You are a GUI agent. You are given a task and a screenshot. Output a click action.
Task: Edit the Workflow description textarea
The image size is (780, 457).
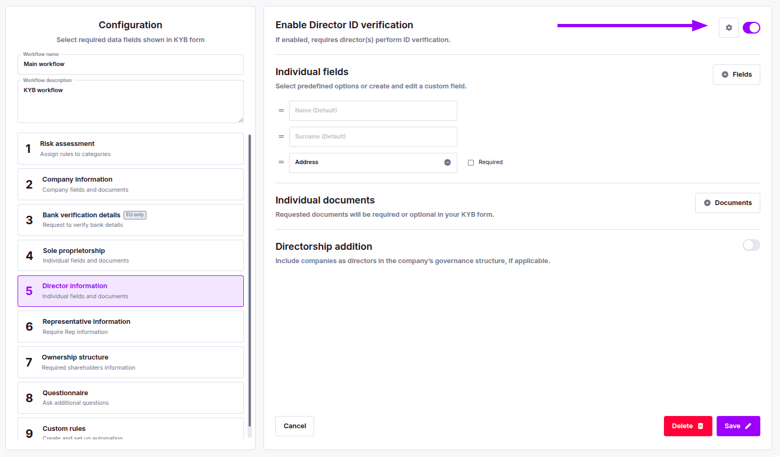point(130,102)
